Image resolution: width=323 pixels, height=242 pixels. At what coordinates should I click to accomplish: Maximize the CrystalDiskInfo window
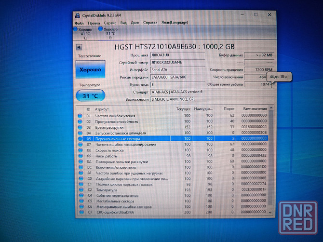point(256,14)
